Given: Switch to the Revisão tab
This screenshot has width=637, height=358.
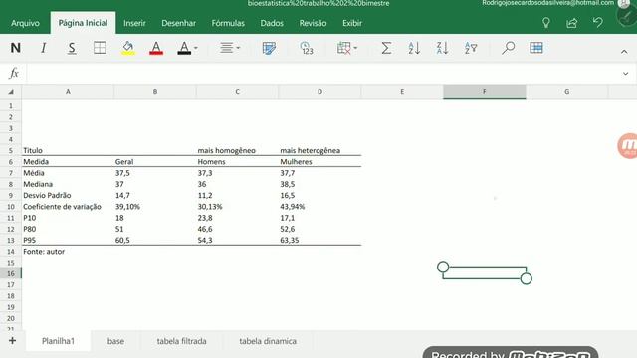Looking at the screenshot, I should tap(313, 23).
